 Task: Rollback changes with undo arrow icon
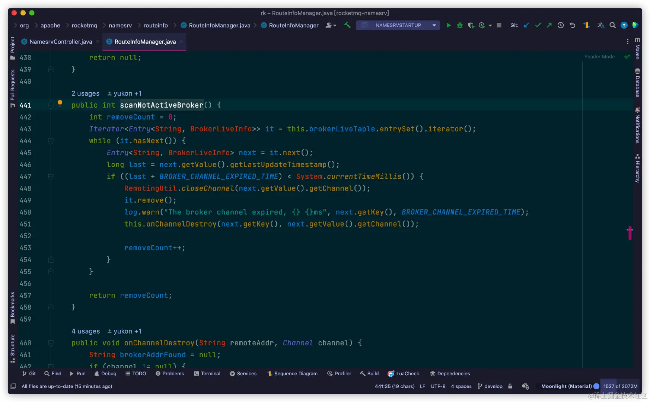pos(572,25)
